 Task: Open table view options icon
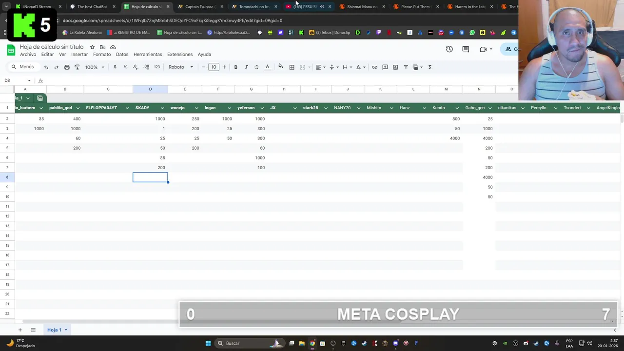click(x=40, y=98)
